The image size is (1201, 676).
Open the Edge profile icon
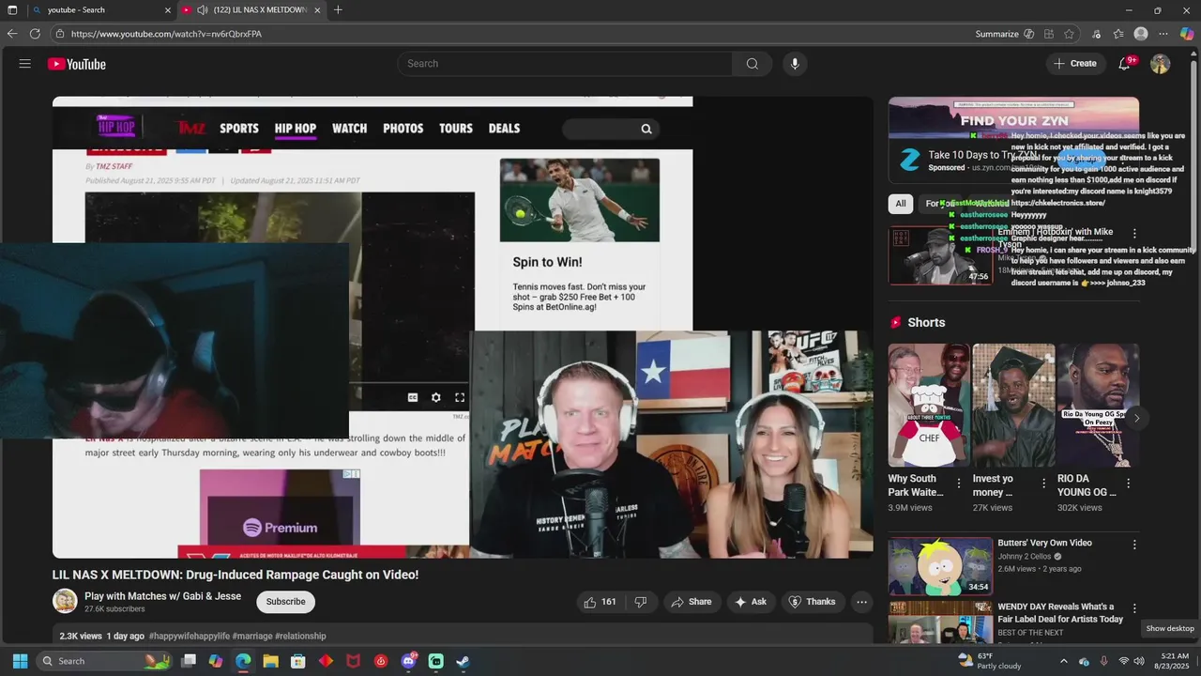point(1141,34)
